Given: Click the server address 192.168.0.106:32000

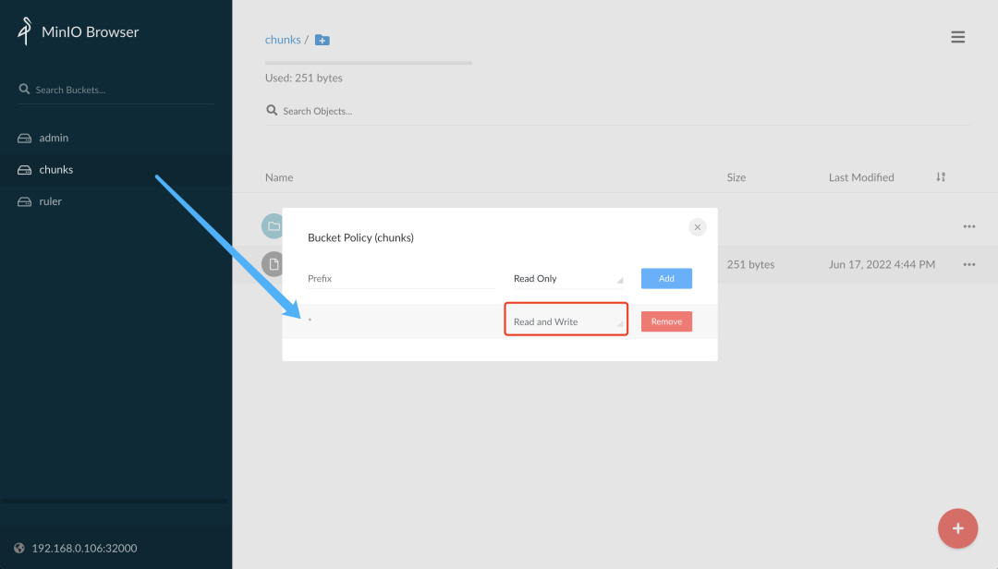Looking at the screenshot, I should (84, 548).
